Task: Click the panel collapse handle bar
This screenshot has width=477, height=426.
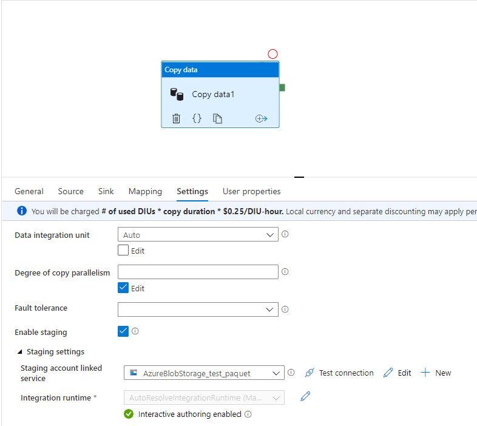Action: (x=299, y=177)
